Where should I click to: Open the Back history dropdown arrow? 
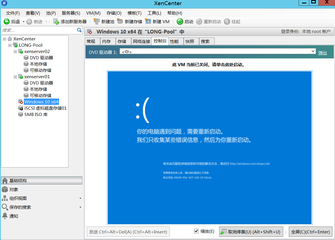pos(23,22)
